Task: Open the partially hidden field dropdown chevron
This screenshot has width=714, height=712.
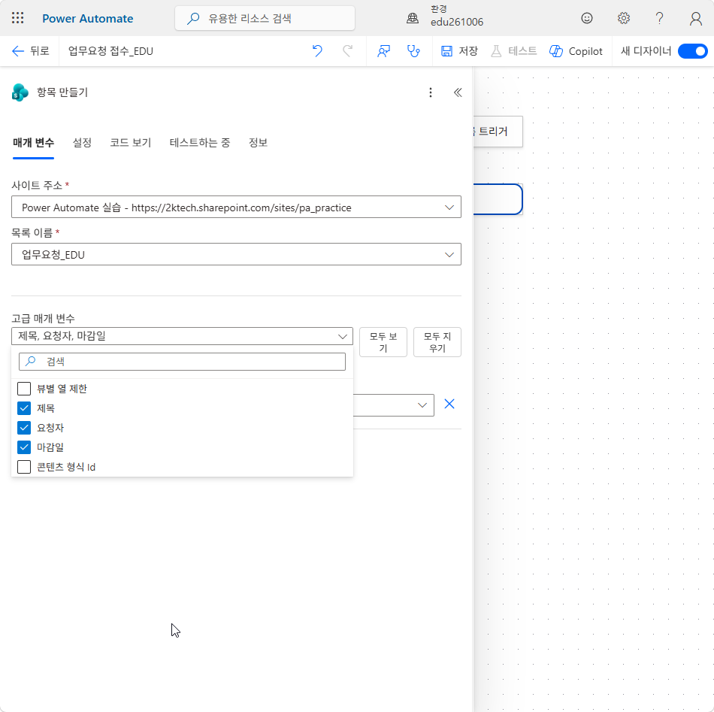Action: (x=422, y=405)
